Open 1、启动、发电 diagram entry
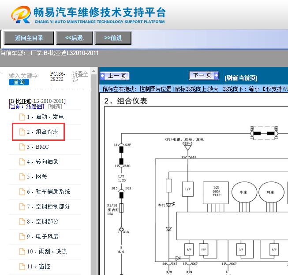 coord(45,117)
